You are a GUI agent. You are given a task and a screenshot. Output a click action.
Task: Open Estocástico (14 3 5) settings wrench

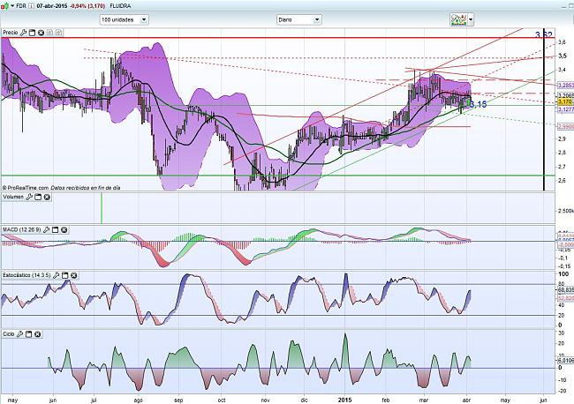coord(56,275)
